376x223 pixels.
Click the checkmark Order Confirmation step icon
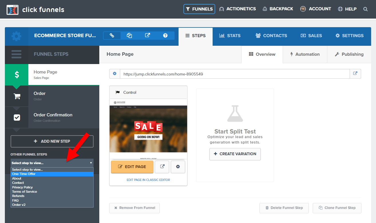point(17,118)
